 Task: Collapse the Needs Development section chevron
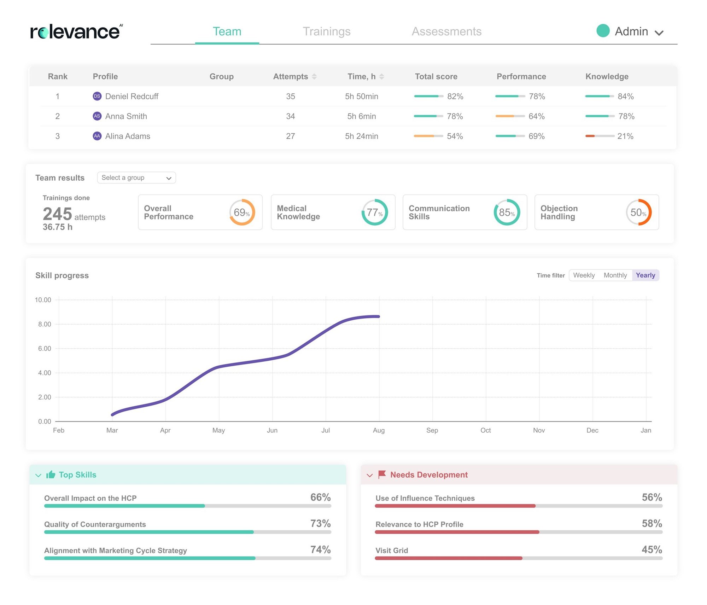pyautogui.click(x=369, y=475)
